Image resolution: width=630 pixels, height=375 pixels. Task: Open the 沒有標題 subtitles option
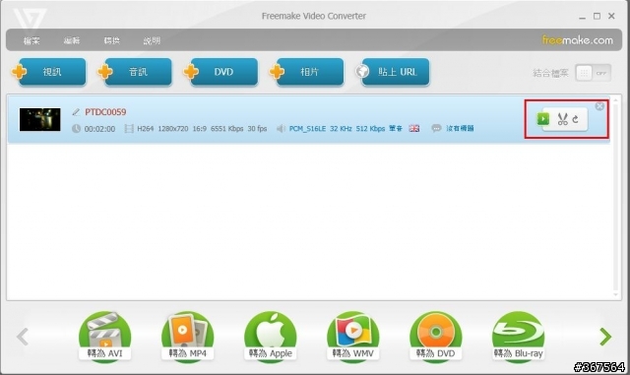tap(460, 128)
